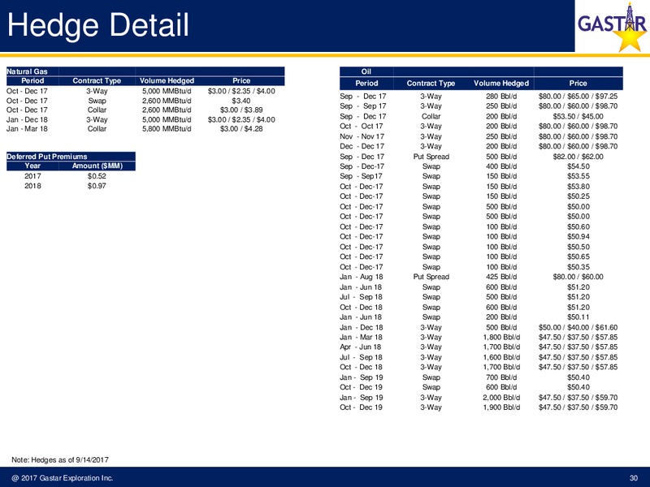Click the "425 Bbl/d" volume cell
The height and width of the screenshot is (487, 650).
(501, 277)
